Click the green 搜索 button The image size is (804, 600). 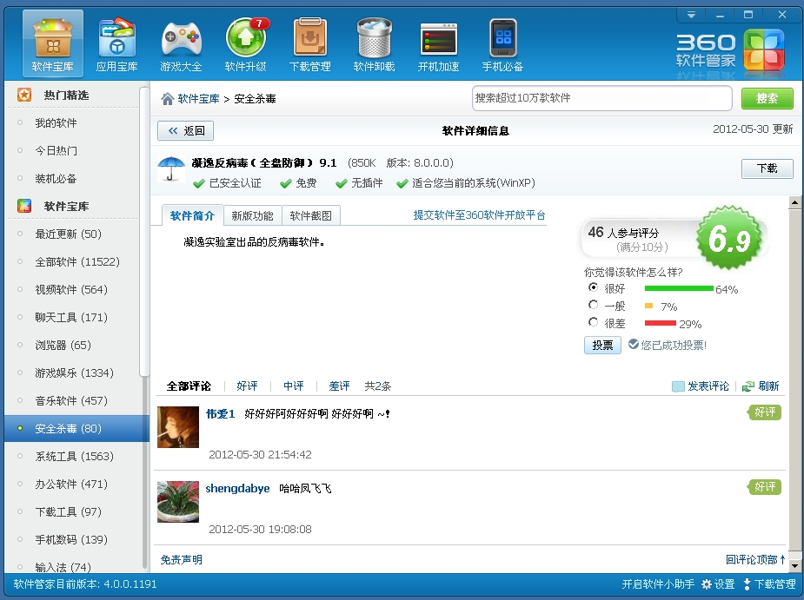click(x=767, y=98)
